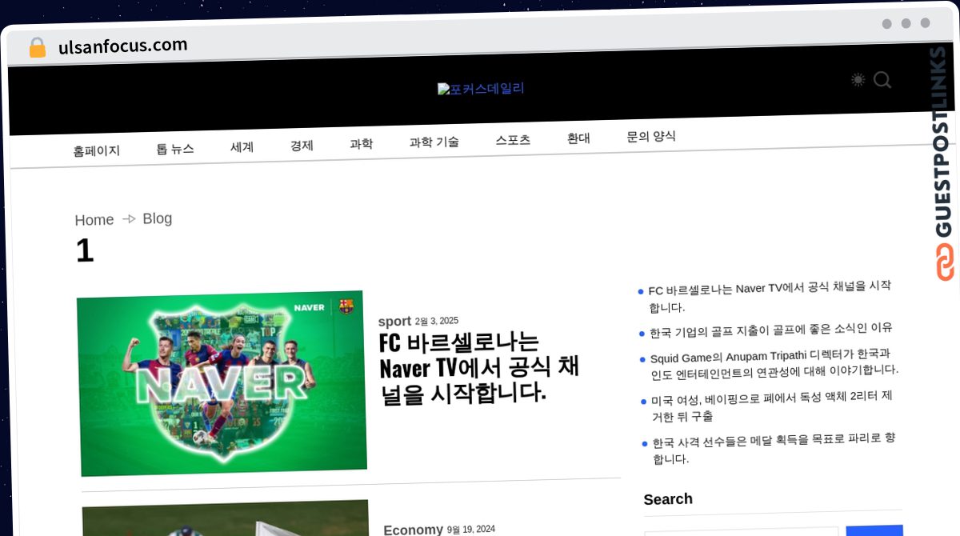Open sidebar link 한국 사격 선수들은 메달

click(x=774, y=448)
